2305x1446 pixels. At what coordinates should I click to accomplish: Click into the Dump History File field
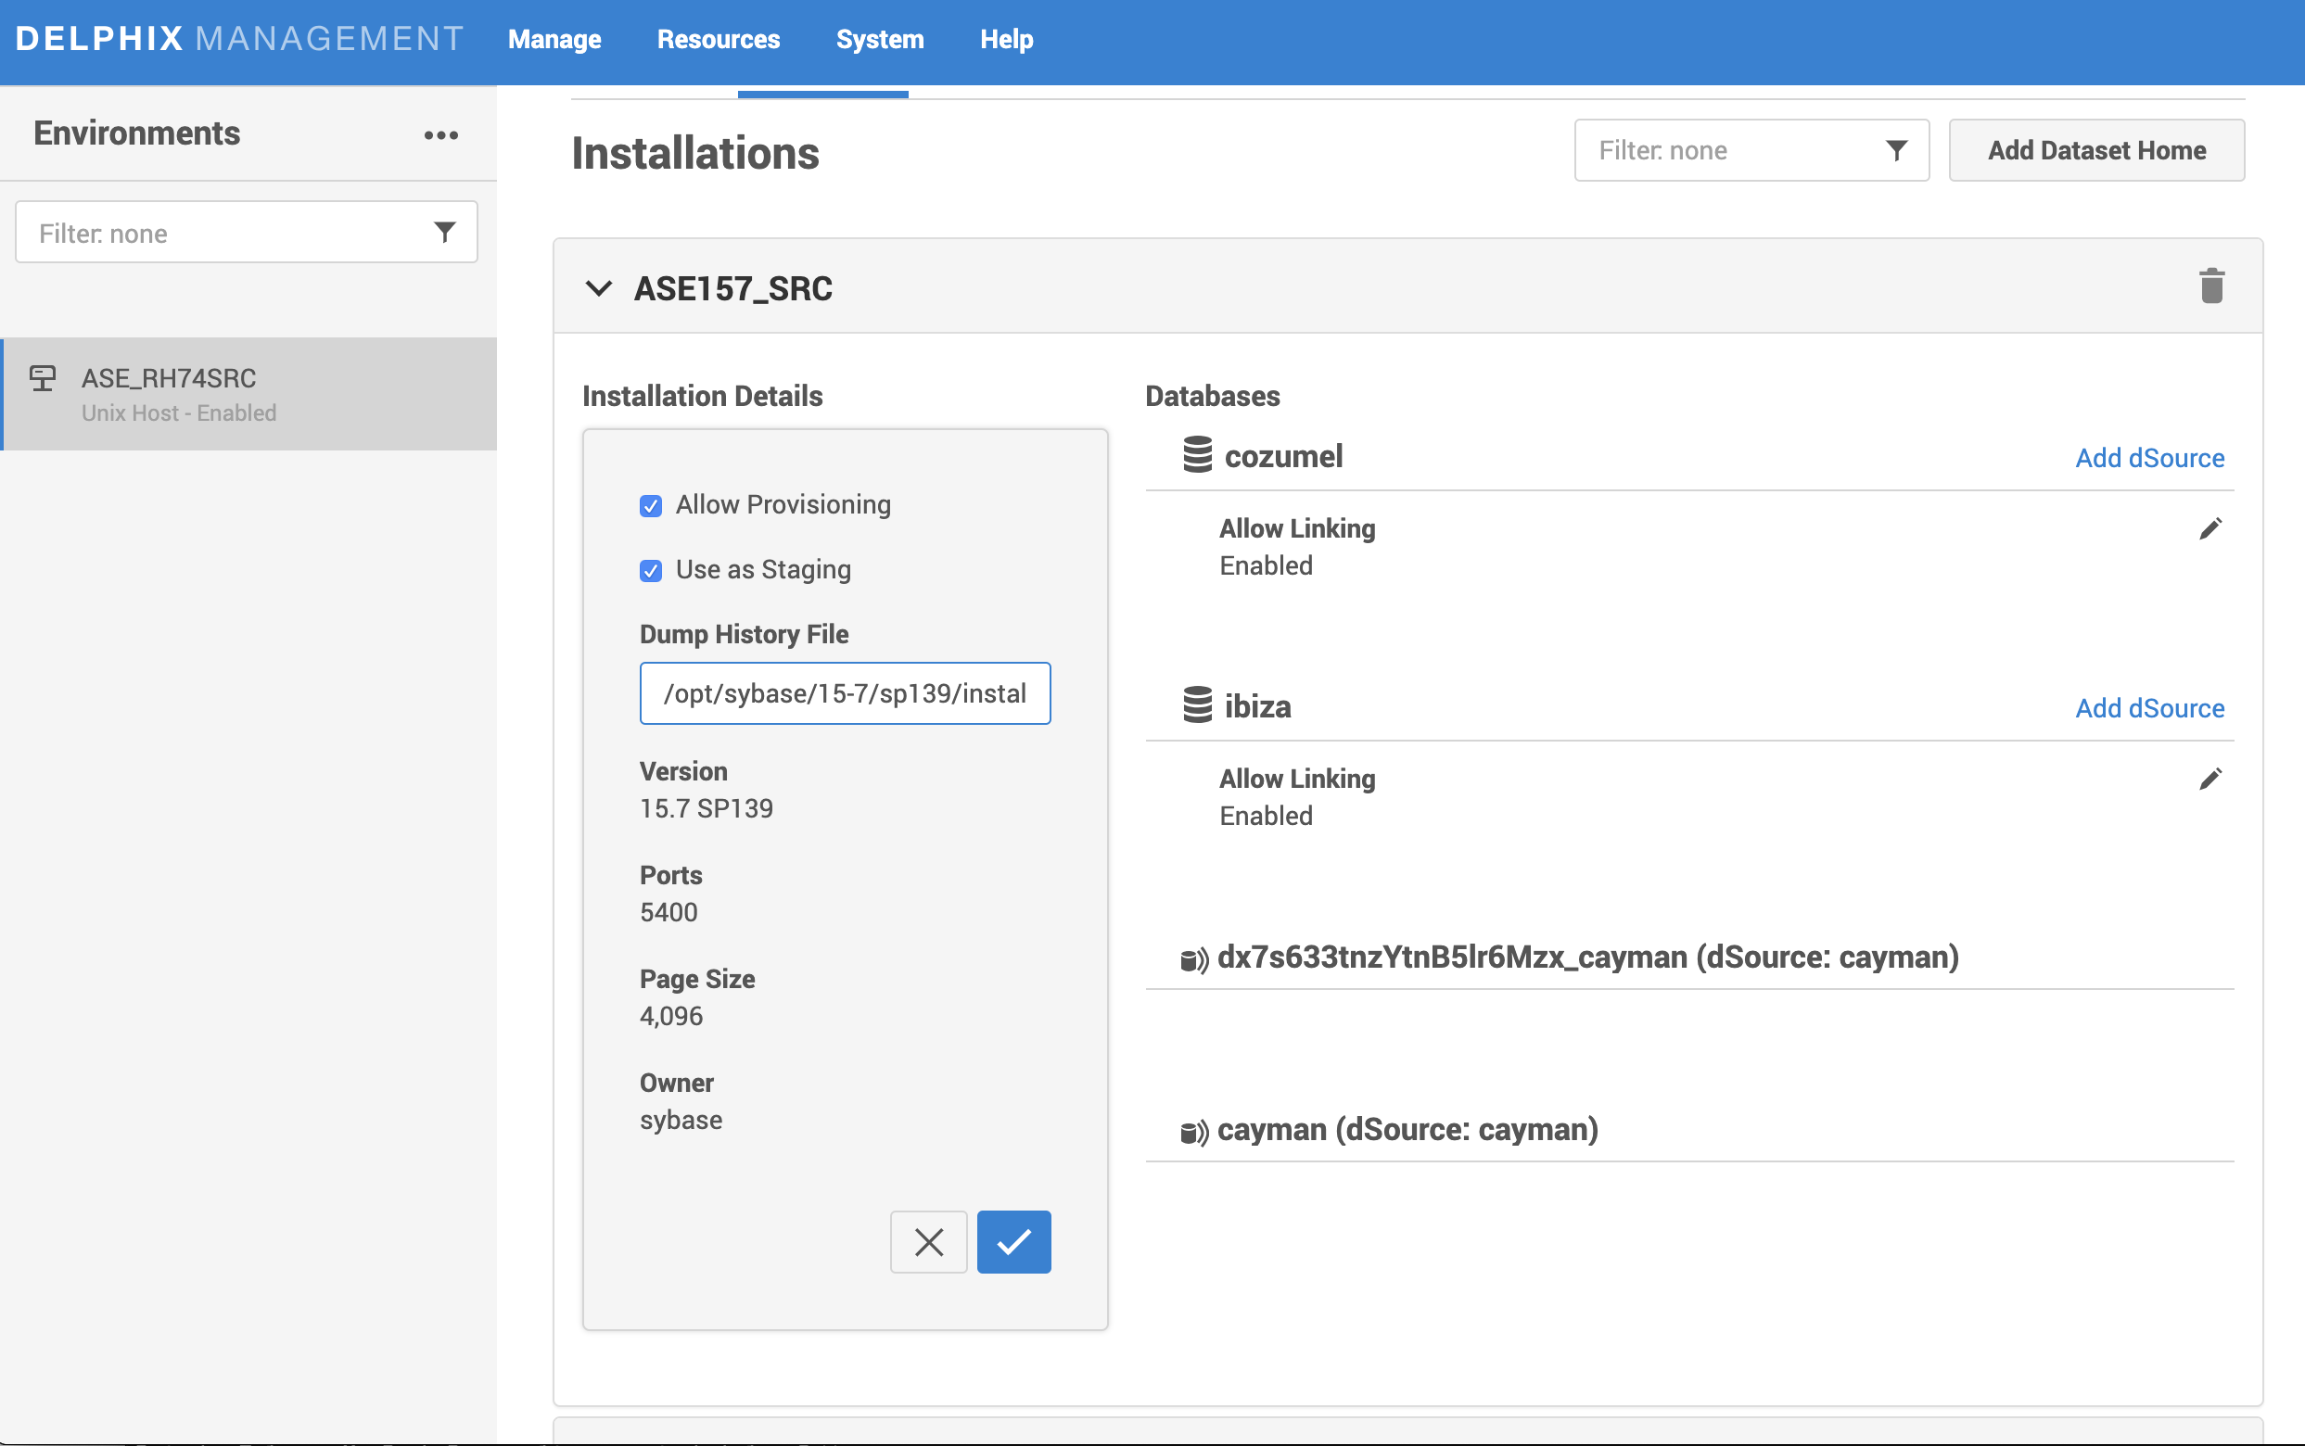[x=845, y=693]
